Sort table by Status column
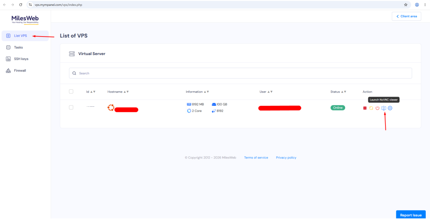The image size is (430, 224). click(338, 92)
